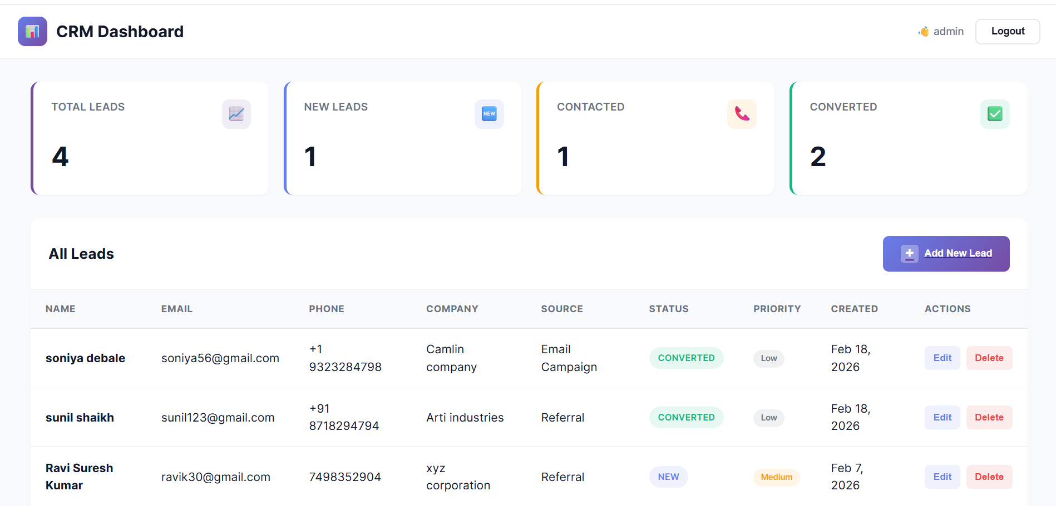
Task: Click the Total Leads chart icon
Action: click(x=236, y=114)
